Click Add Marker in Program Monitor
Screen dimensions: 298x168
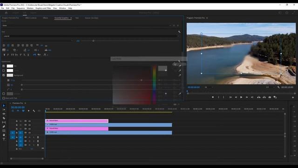point(213,98)
